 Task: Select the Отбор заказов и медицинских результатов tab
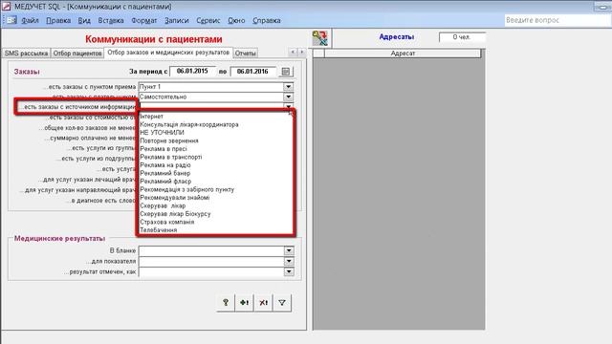168,53
